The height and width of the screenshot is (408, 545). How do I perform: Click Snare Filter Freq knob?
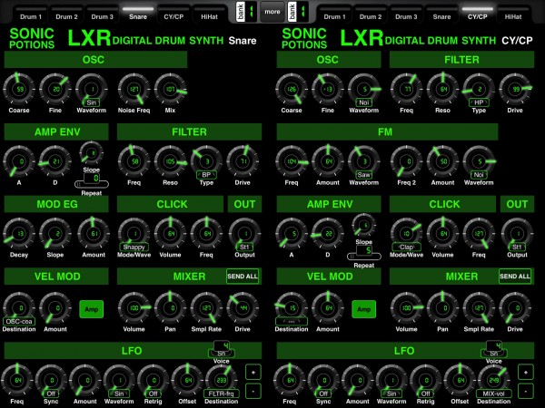coord(134,161)
